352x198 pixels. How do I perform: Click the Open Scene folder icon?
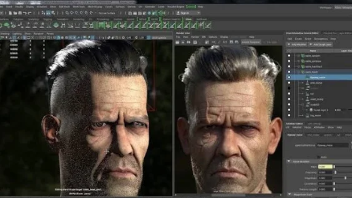[15, 13]
